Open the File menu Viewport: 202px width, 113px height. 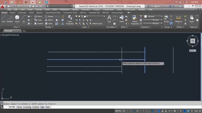(9, 9)
